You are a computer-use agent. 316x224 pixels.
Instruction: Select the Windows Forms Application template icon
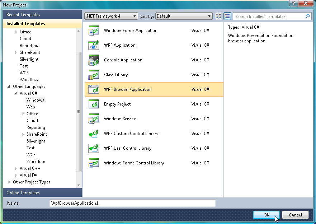tap(94, 31)
